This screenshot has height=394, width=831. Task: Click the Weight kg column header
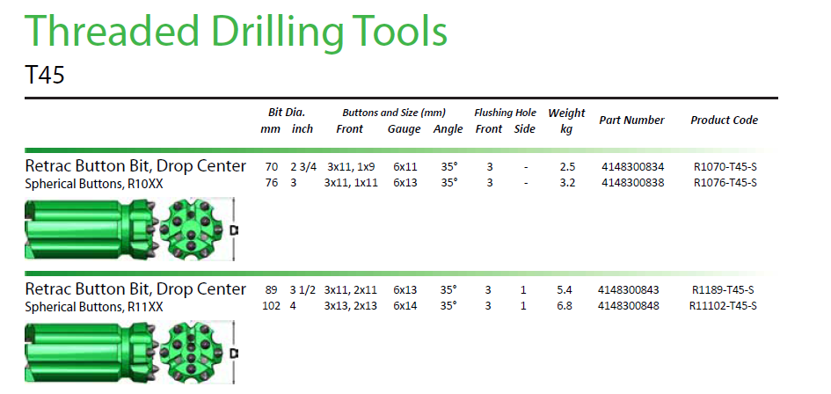pos(566,120)
